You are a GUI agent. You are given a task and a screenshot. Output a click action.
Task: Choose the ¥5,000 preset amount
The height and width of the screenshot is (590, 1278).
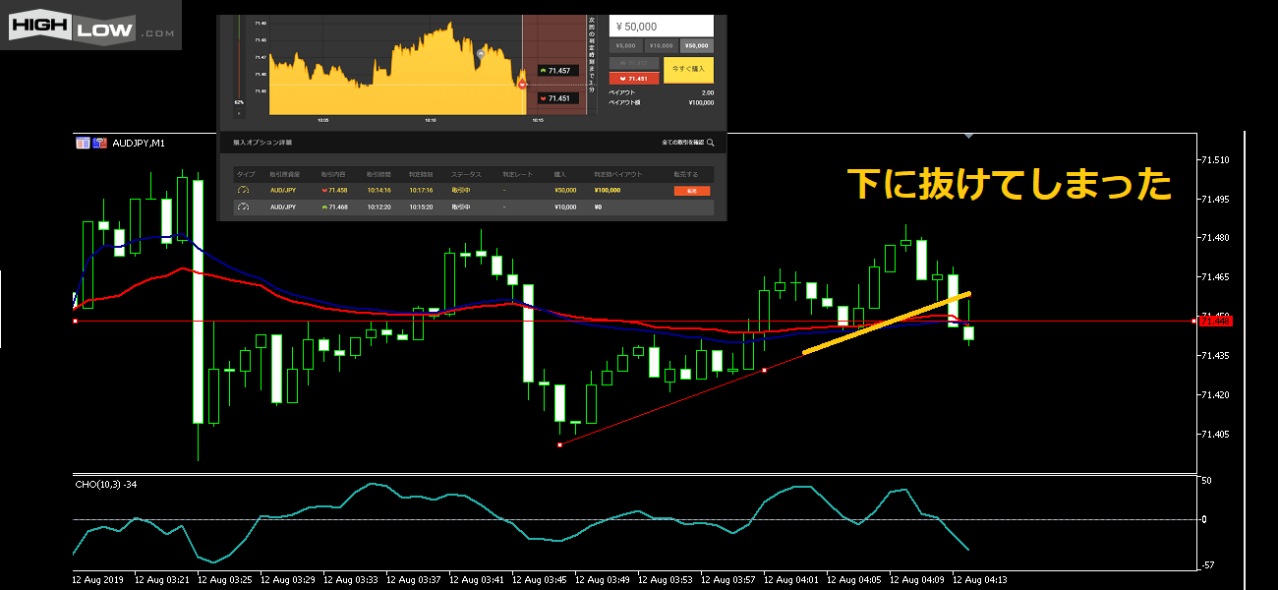pos(625,45)
